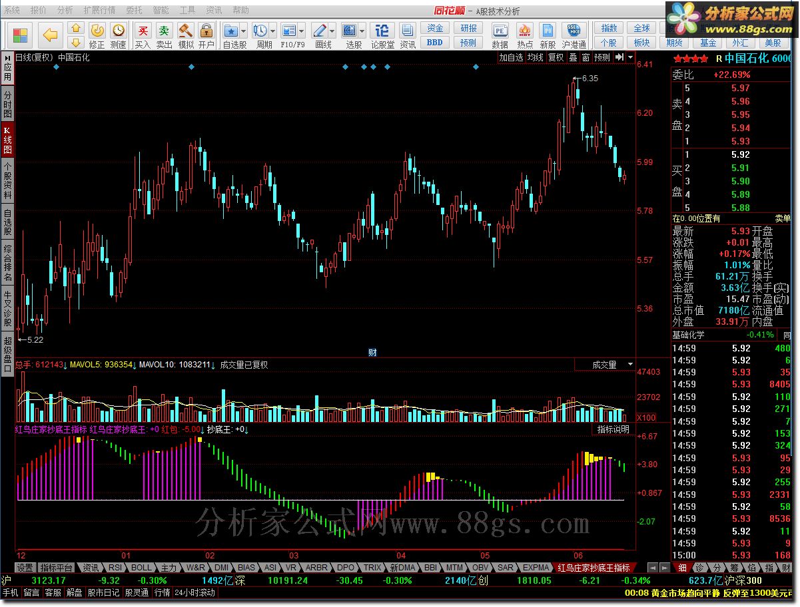Click the 板块 sector button
Viewport: 800px width, 607px height.
[x=641, y=43]
